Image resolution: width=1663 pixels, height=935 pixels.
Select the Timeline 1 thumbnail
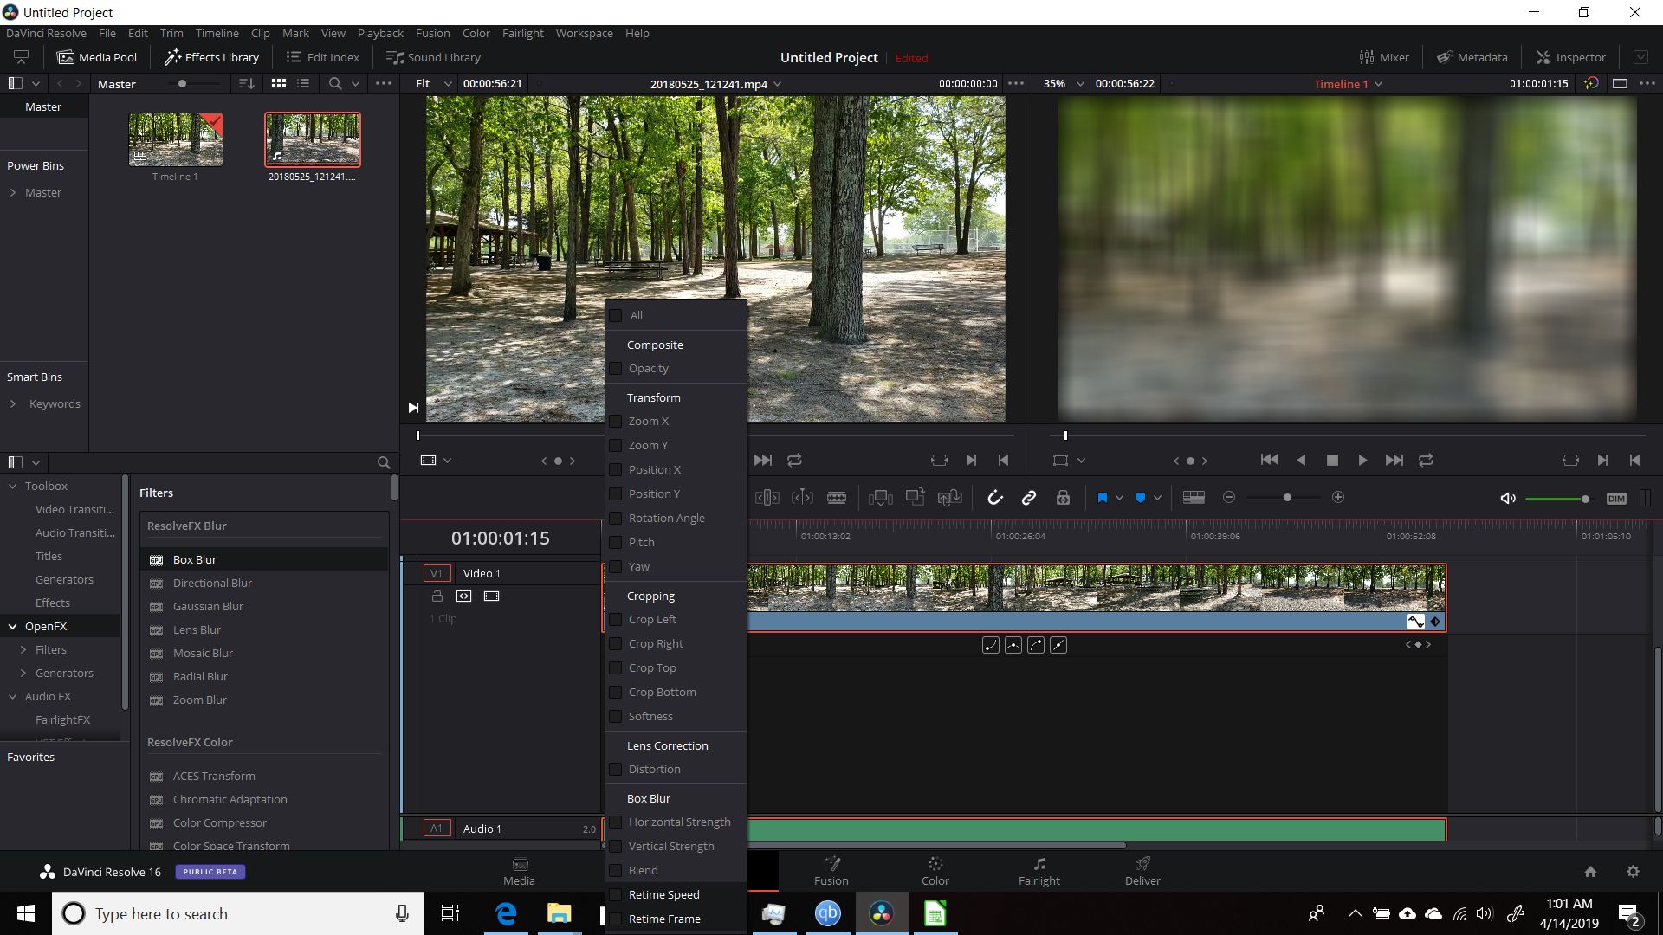click(175, 139)
